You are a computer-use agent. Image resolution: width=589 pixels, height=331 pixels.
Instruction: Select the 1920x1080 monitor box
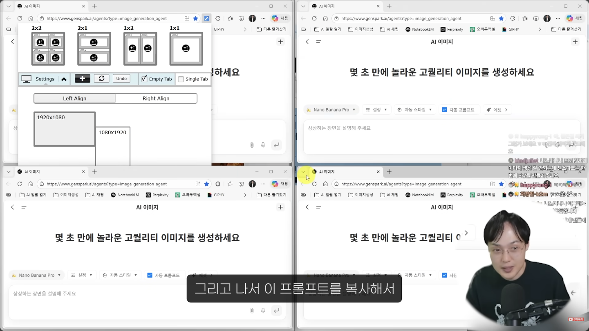tap(65, 129)
